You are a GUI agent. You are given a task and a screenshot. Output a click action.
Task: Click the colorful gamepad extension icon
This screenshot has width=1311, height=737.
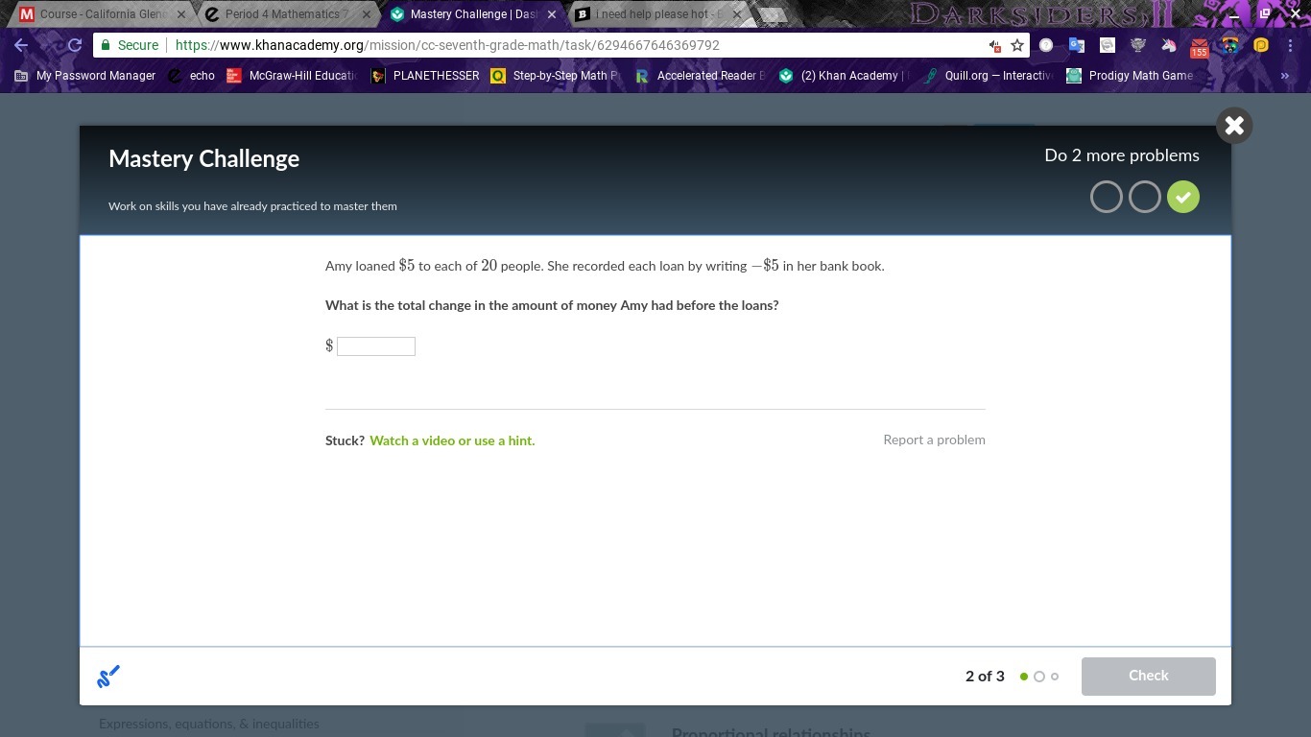(x=1229, y=45)
